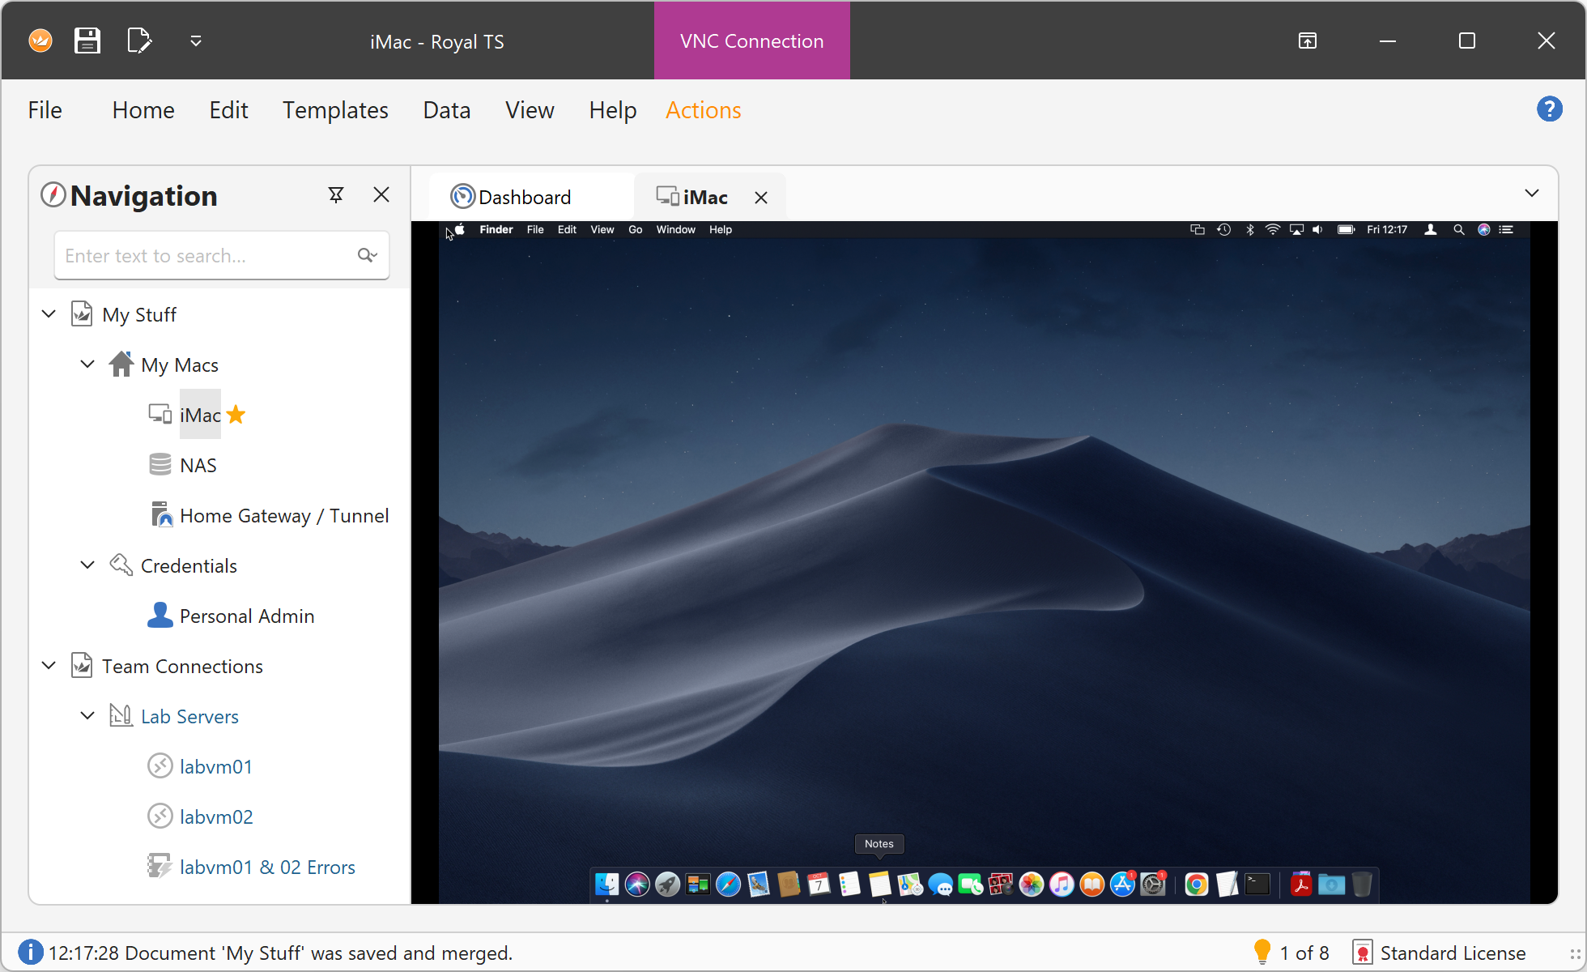Click the Spotlight search icon in Mac menu bar
This screenshot has width=1587, height=972.
(1458, 230)
